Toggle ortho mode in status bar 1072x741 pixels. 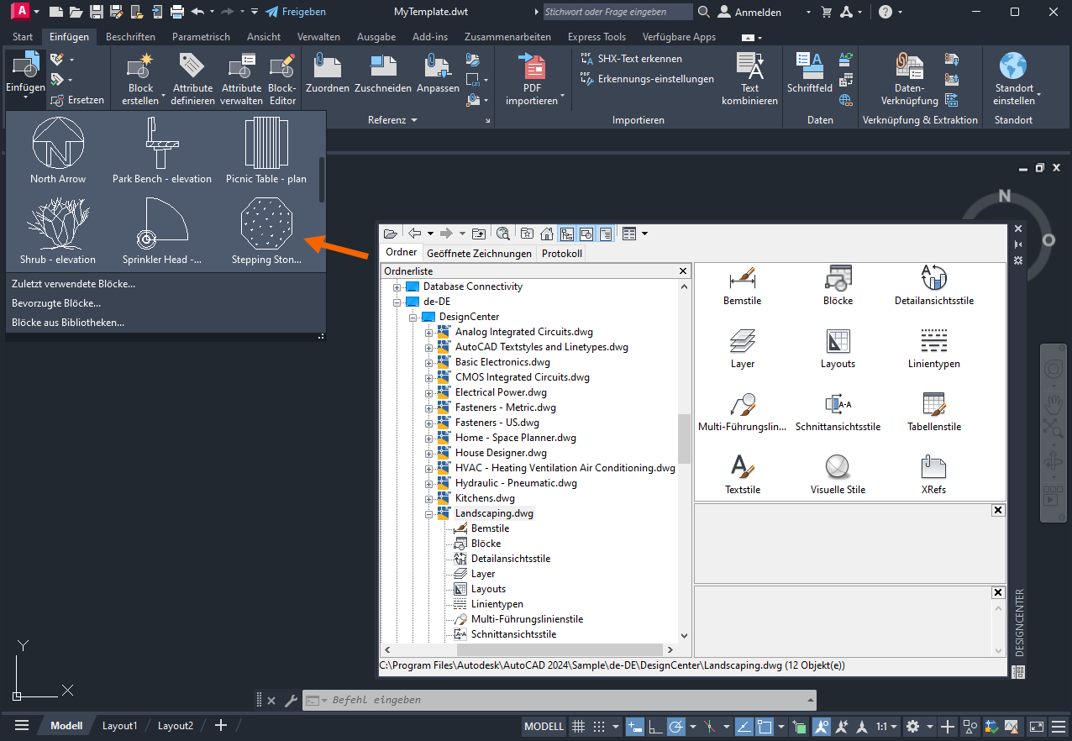point(655,726)
